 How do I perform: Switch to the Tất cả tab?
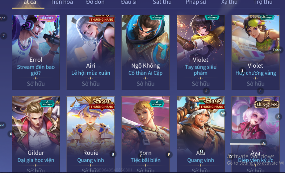[28, 2]
